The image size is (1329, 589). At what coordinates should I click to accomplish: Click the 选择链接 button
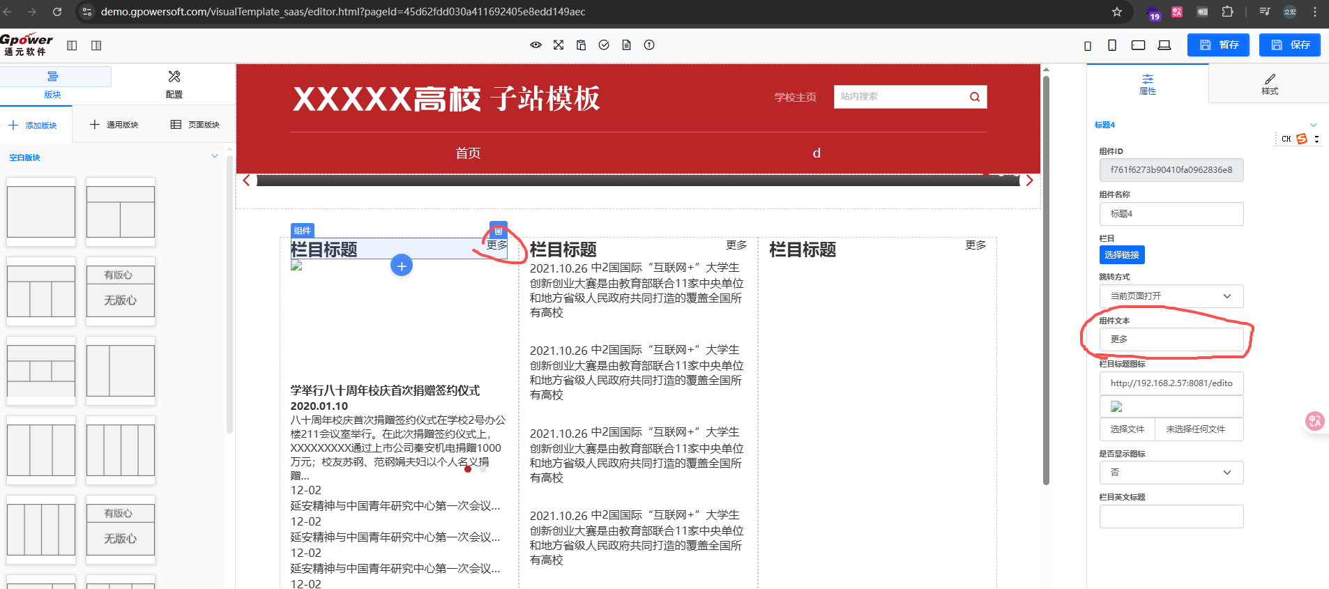click(1121, 255)
